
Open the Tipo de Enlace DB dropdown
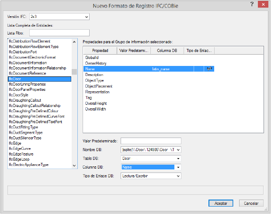178,176
